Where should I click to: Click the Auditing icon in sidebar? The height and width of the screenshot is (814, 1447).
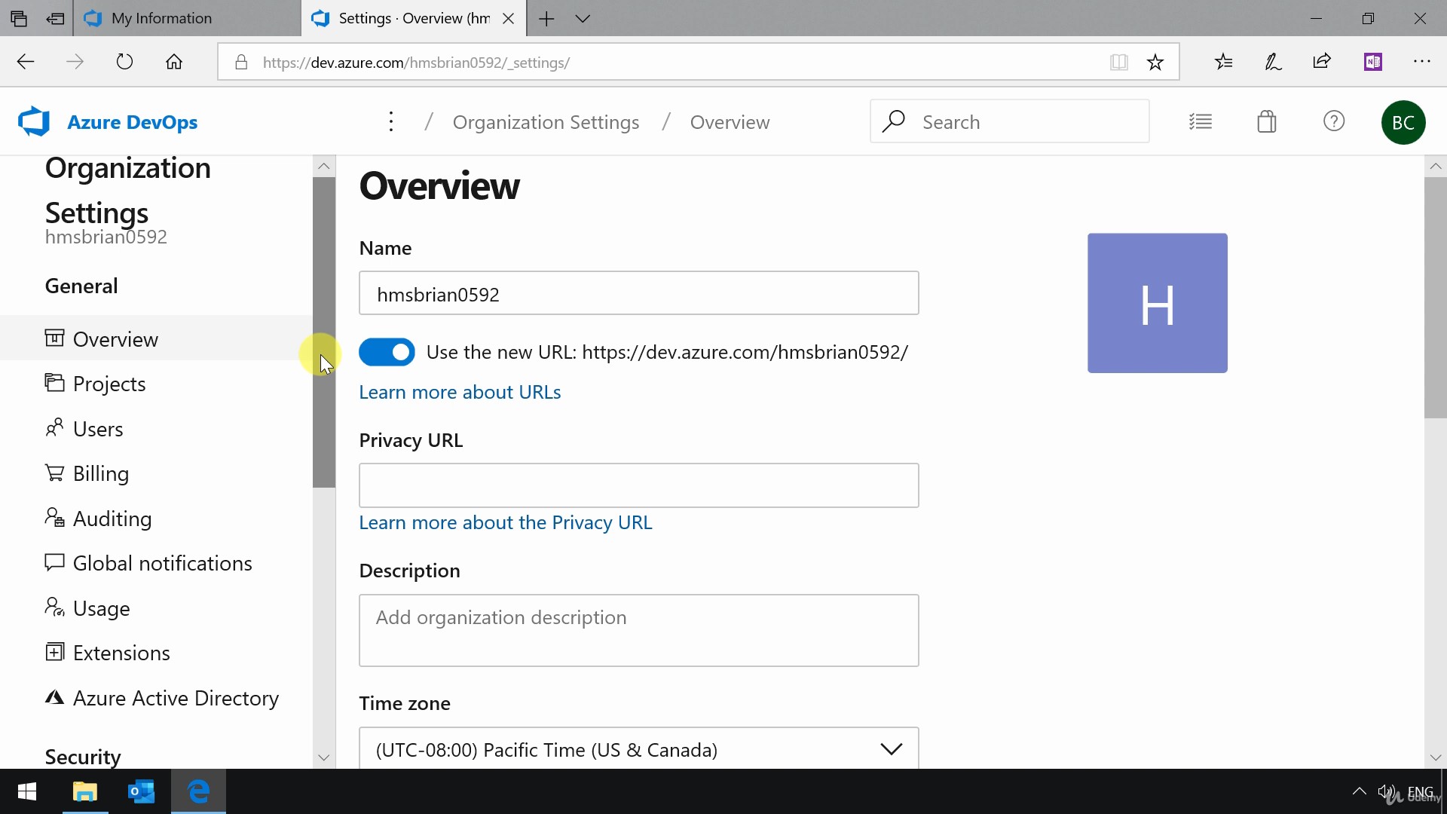[54, 517]
